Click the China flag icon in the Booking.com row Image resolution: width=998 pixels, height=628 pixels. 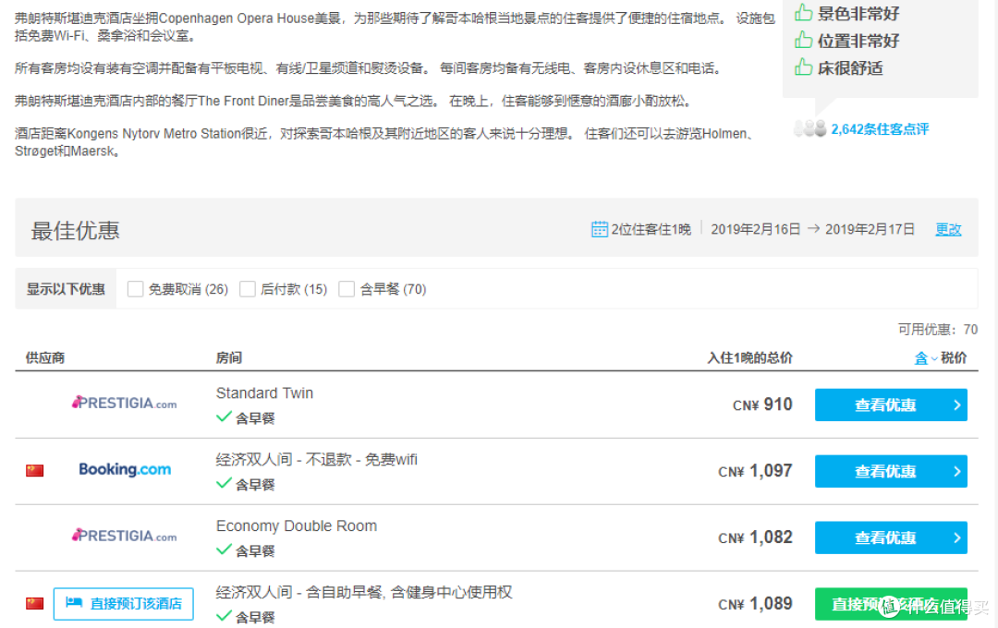point(34,470)
